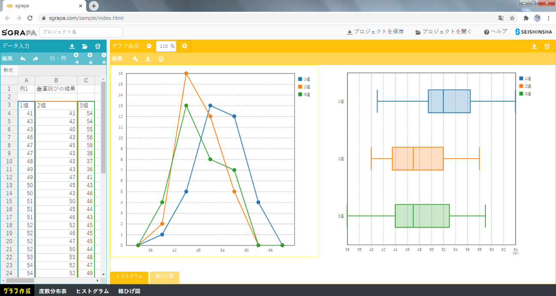Click the spreadsheet scroll-down arrow
556x296 pixels.
pos(103,274)
